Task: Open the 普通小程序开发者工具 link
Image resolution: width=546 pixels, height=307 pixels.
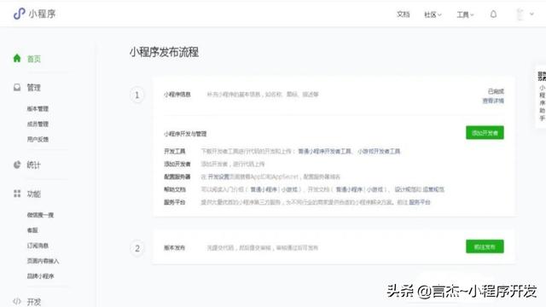Action: [x=324, y=151]
